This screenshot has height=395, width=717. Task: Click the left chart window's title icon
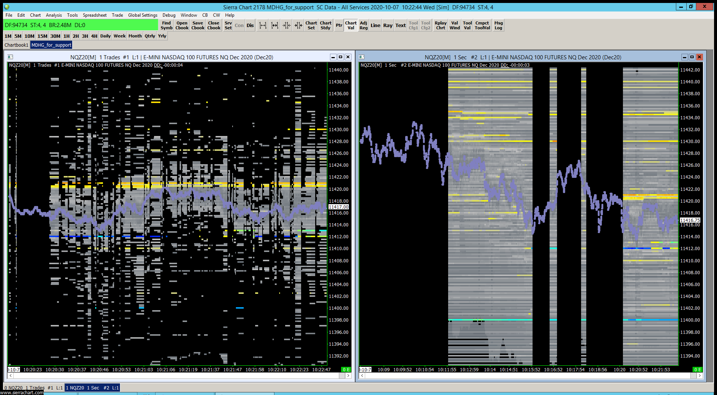tap(10, 57)
